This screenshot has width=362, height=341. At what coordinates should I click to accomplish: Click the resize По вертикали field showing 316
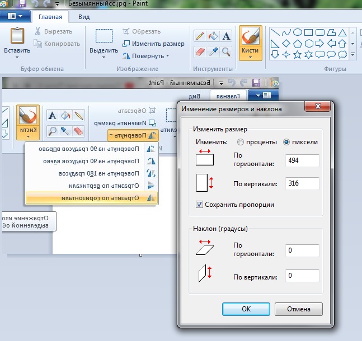click(302, 183)
